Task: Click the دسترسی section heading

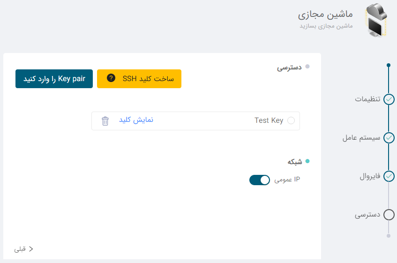Action: coord(289,68)
